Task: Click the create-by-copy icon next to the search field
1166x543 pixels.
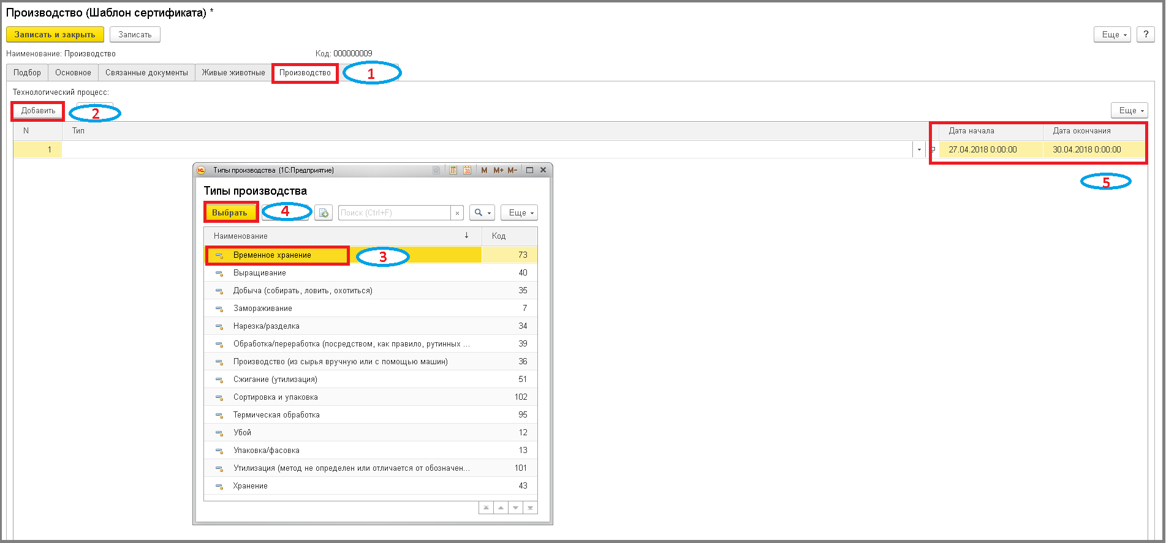Action: (x=324, y=212)
